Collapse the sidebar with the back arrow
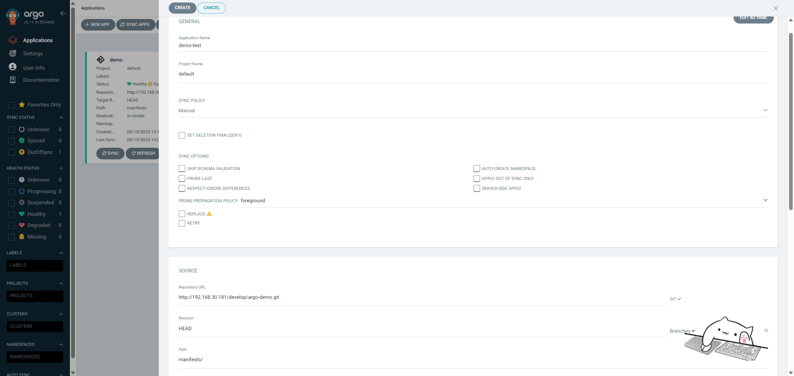The width and height of the screenshot is (794, 376). pos(63,13)
